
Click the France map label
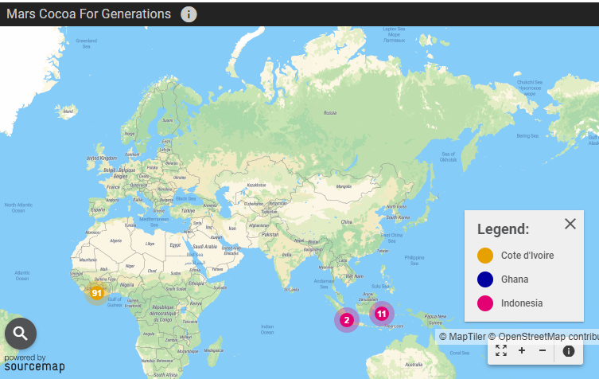113,187
